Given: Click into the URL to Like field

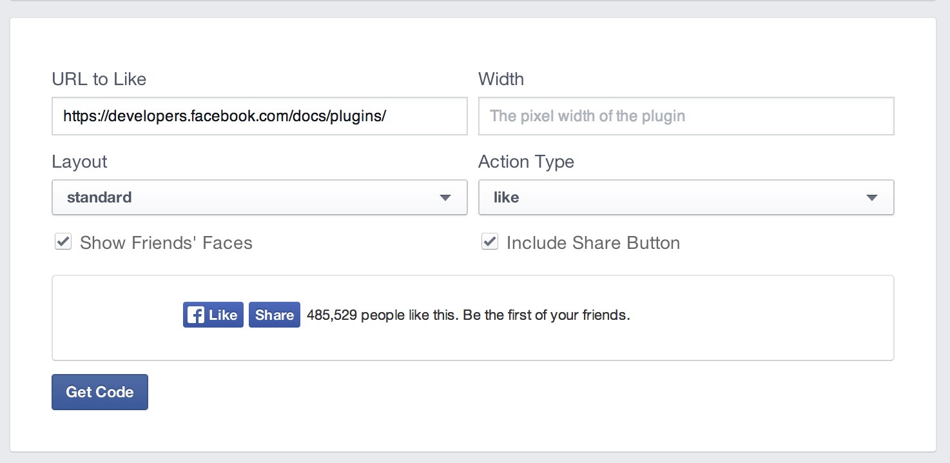Looking at the screenshot, I should pos(260,116).
